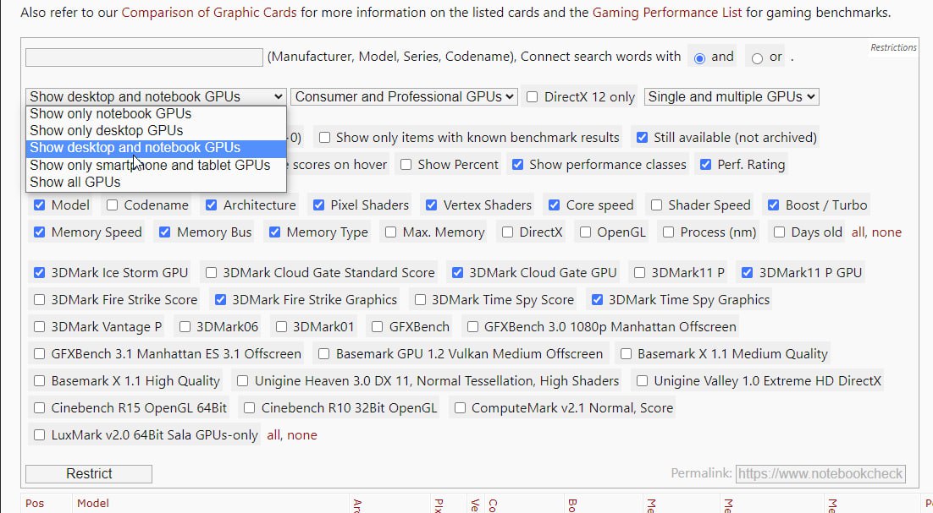Image resolution: width=933 pixels, height=513 pixels.
Task: Sort table by Model column header
Action: (93, 503)
